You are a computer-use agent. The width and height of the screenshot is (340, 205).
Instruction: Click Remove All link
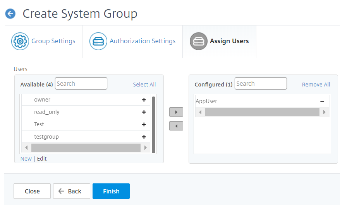tap(316, 85)
